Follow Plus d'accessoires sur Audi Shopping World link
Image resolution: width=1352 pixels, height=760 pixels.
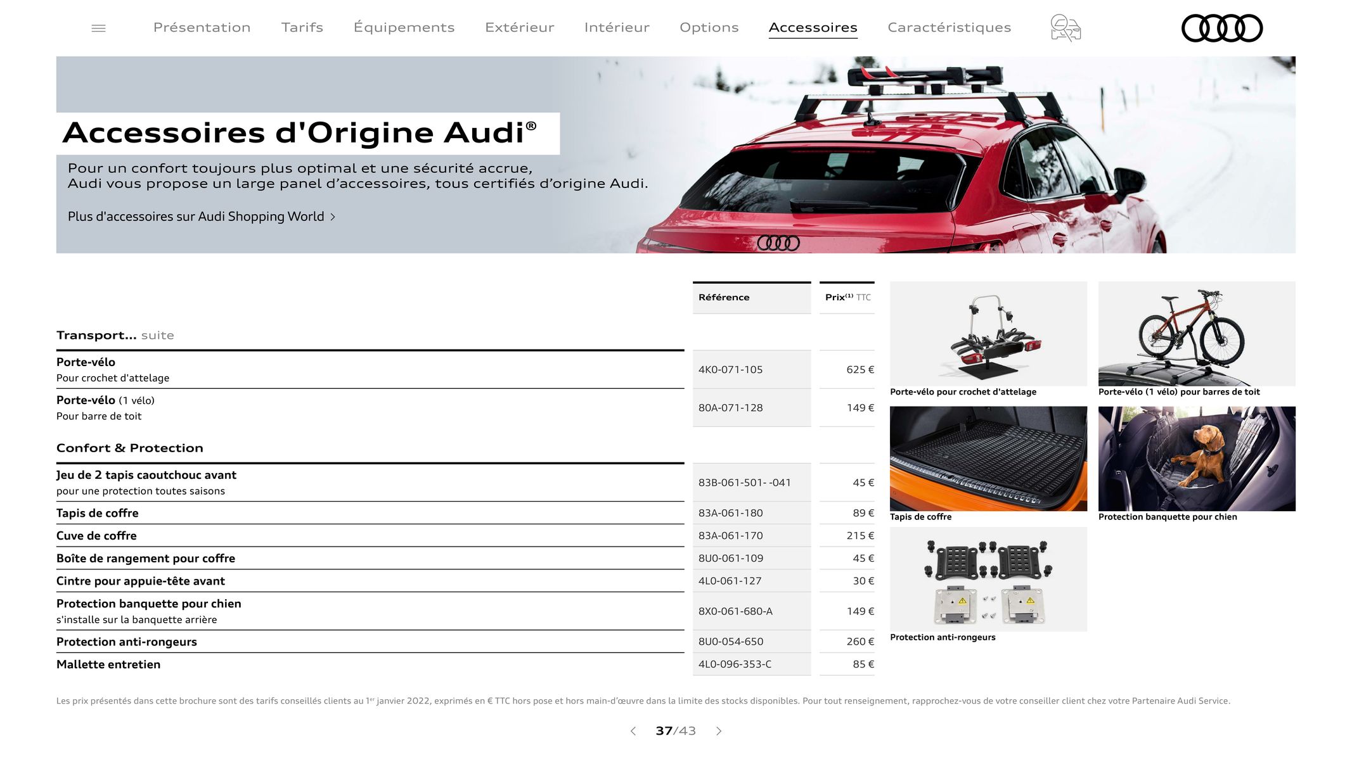[x=202, y=217]
